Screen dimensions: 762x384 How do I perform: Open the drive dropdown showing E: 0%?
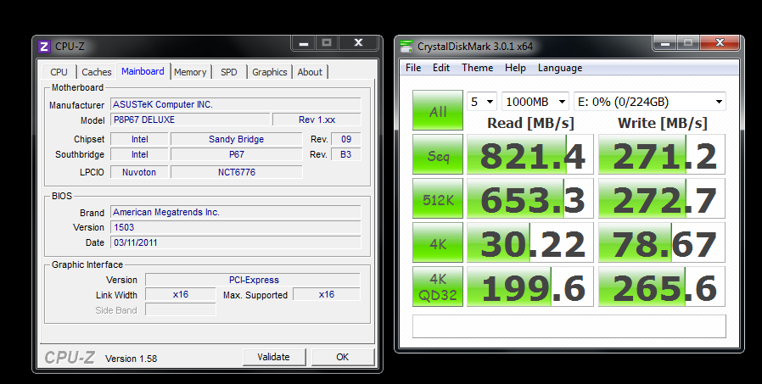tap(650, 102)
